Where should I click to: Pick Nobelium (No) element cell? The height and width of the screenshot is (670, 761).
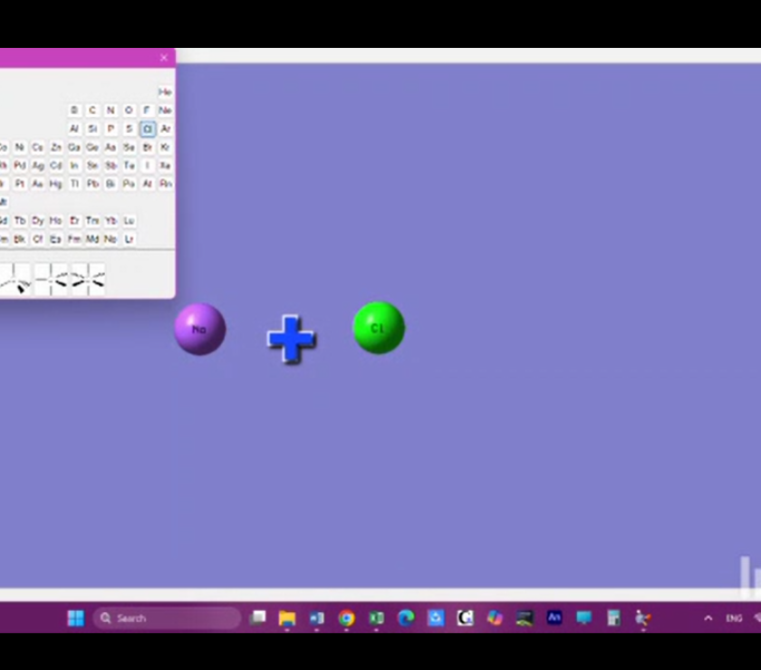point(111,239)
